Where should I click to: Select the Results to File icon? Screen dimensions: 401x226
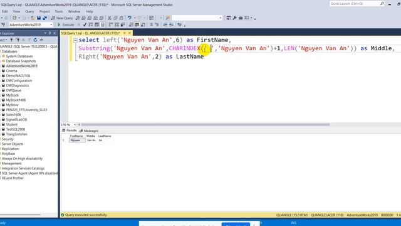[x=143, y=24]
